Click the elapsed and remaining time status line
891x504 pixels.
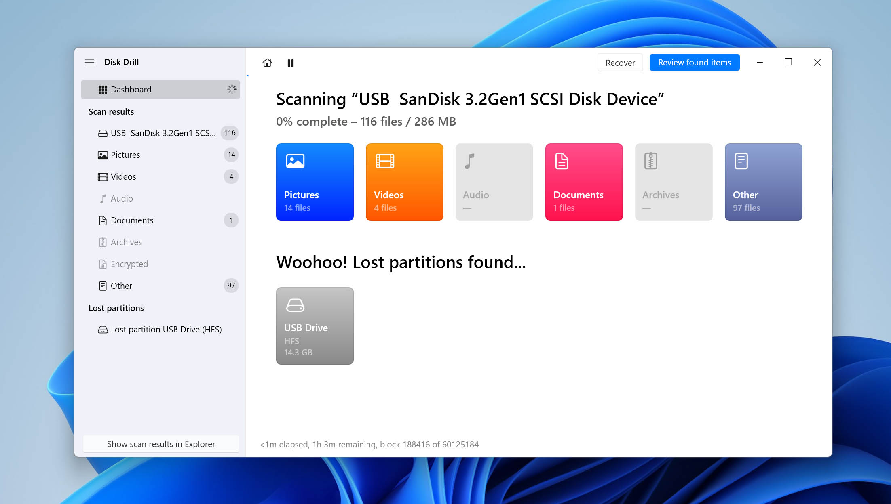point(369,445)
